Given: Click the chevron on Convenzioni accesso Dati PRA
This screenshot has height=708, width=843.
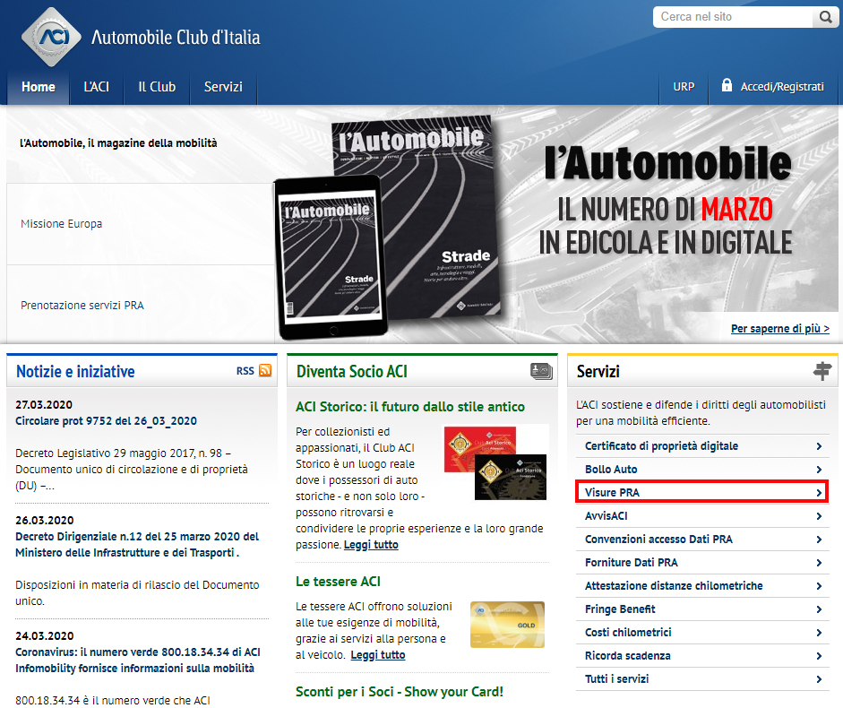Looking at the screenshot, I should coord(819,540).
